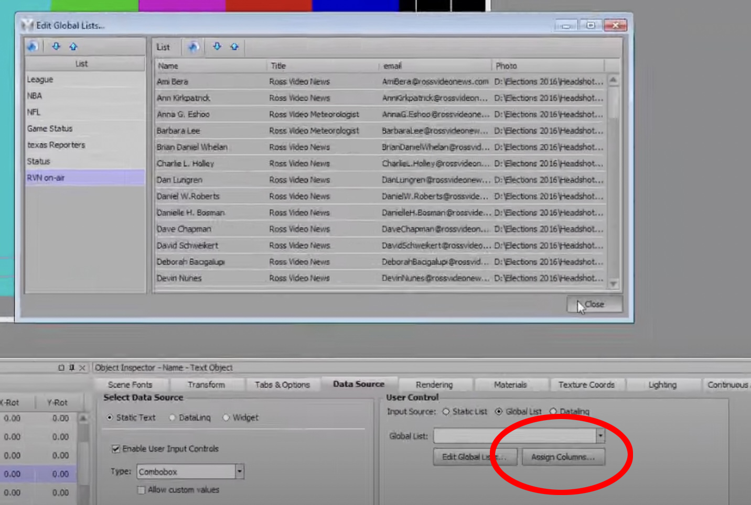This screenshot has height=505, width=751.
Task: Click the AmiBera@rossvideonews.com email cell
Action: [435, 82]
